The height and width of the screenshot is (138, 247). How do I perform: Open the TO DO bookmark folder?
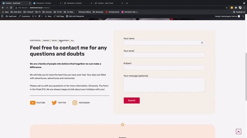(58, 12)
